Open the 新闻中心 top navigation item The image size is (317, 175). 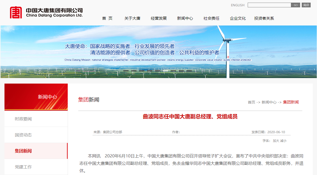[185, 18]
